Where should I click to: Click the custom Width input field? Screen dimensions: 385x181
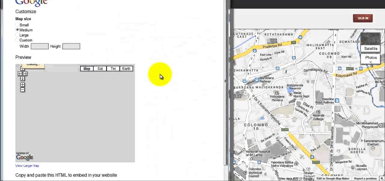click(40, 46)
